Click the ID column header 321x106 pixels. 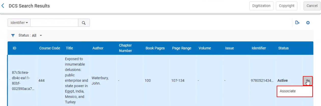[x=15, y=48]
